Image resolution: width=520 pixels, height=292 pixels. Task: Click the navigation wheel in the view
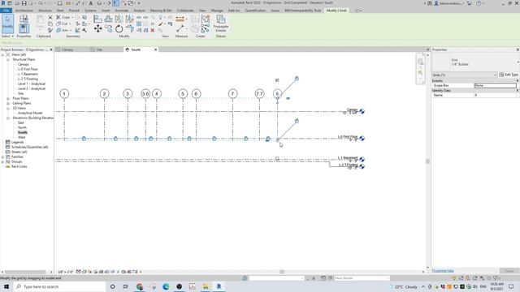coord(420,62)
